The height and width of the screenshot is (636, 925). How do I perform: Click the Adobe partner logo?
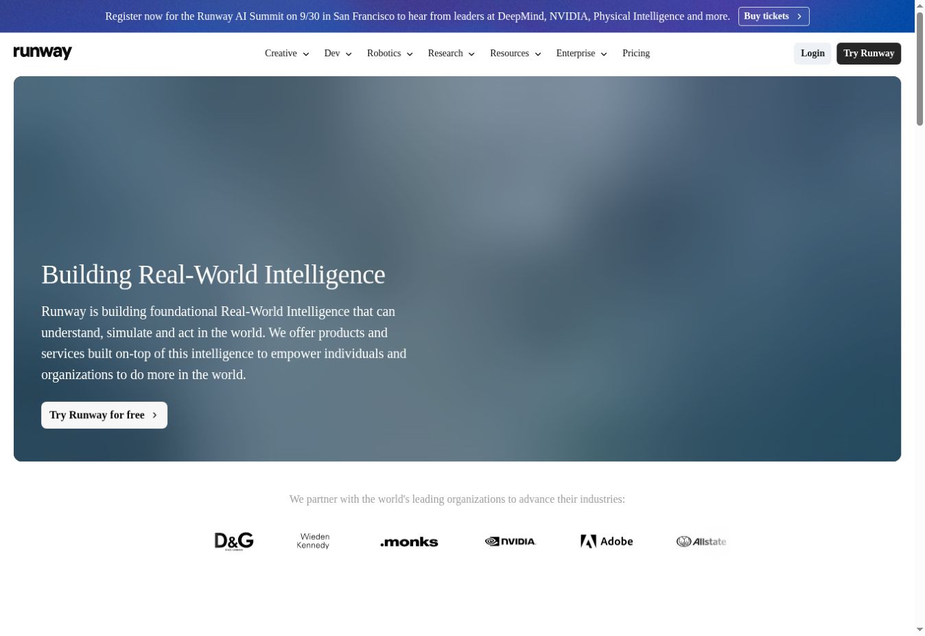[607, 541]
